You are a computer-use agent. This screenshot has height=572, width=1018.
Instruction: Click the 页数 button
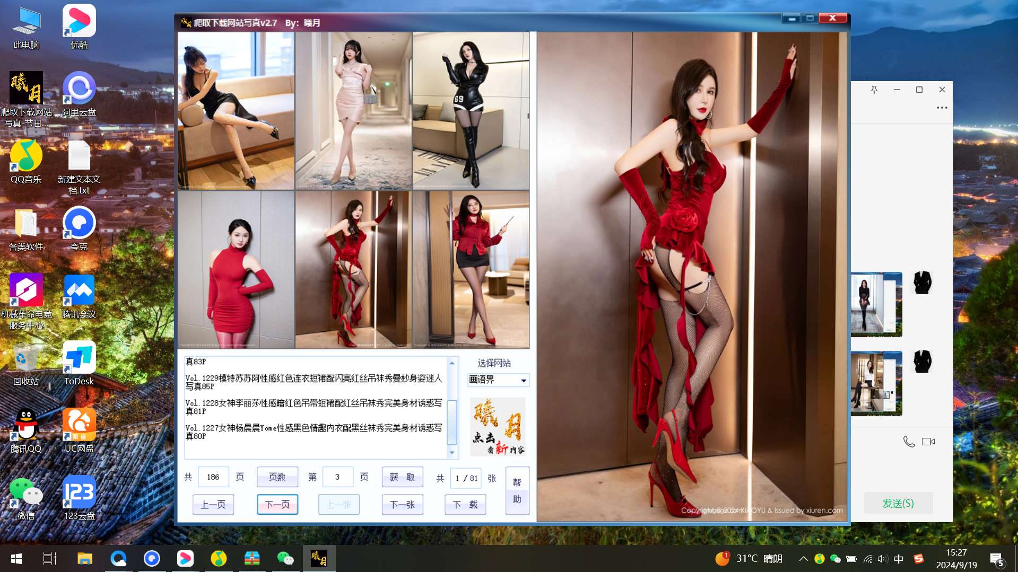tap(277, 477)
